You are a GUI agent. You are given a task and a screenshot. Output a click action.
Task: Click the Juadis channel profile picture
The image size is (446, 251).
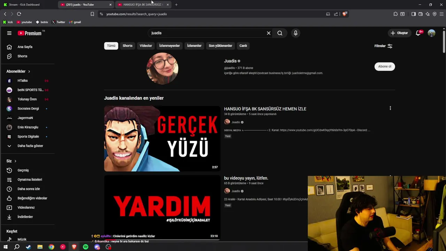pyautogui.click(x=162, y=68)
